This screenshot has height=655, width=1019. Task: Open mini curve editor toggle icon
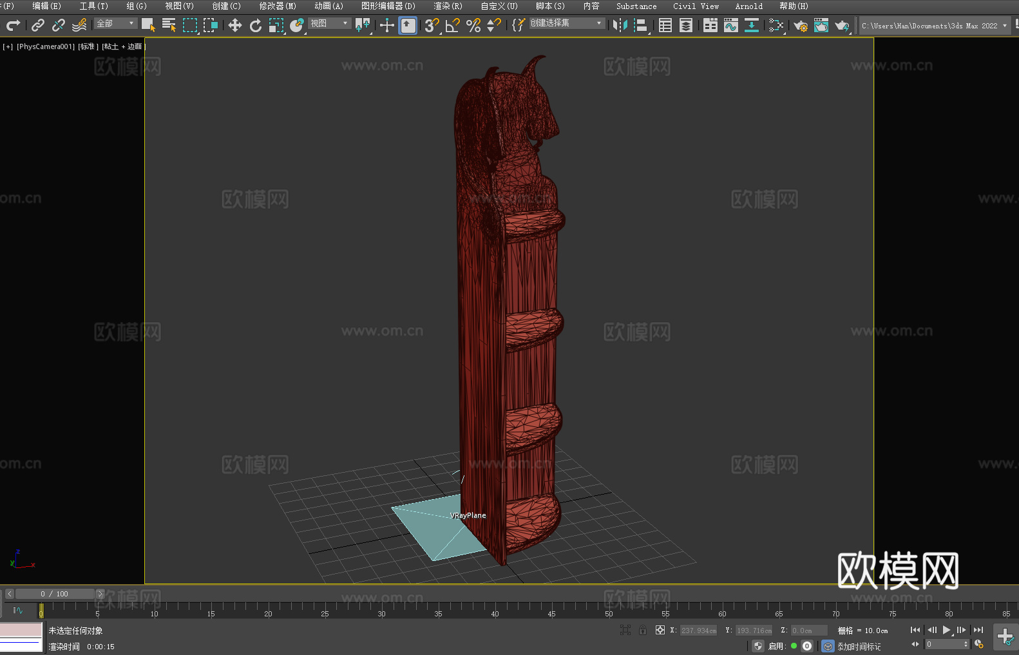17,610
